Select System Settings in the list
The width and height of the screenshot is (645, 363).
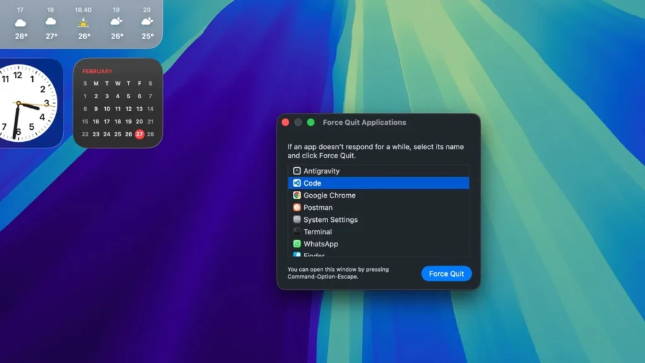(331, 219)
